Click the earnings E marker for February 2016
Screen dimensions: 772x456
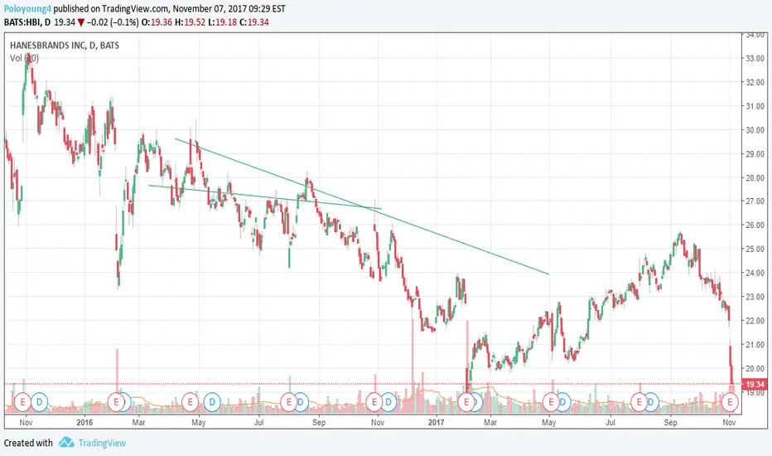(116, 402)
